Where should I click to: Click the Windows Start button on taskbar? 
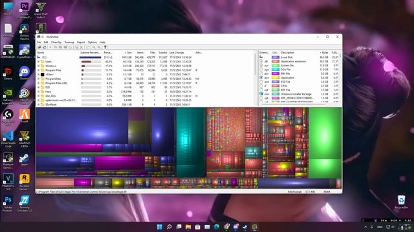160,227
